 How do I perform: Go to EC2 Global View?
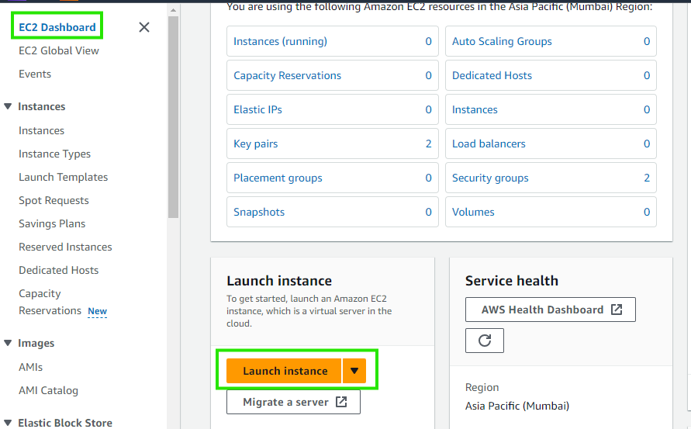pos(59,50)
